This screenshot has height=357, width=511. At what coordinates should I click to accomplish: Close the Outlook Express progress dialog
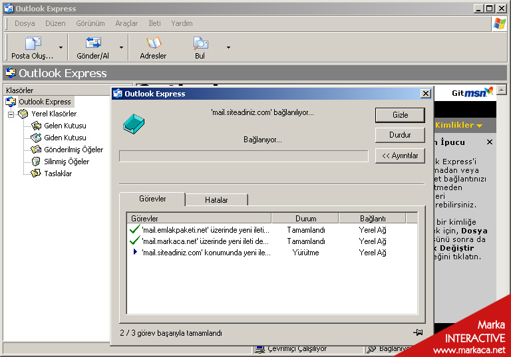pyautogui.click(x=426, y=94)
